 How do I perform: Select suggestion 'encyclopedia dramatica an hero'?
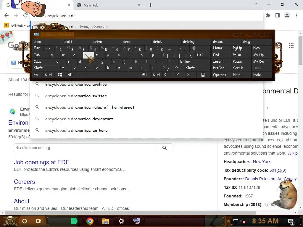click(x=147, y=130)
